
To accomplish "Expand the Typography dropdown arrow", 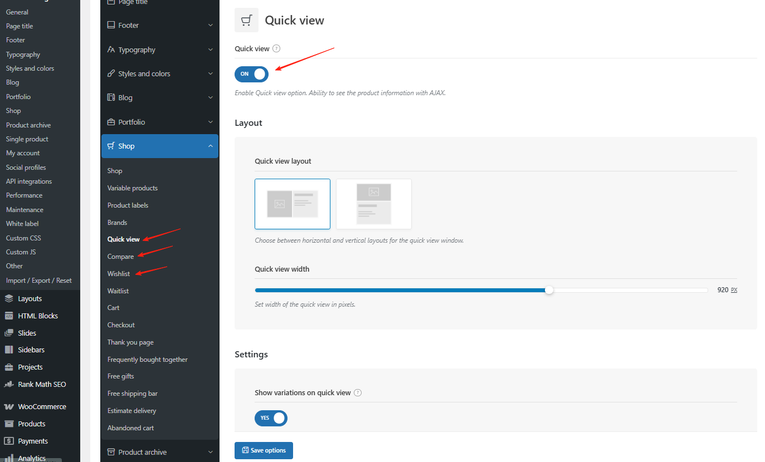I will (211, 49).
